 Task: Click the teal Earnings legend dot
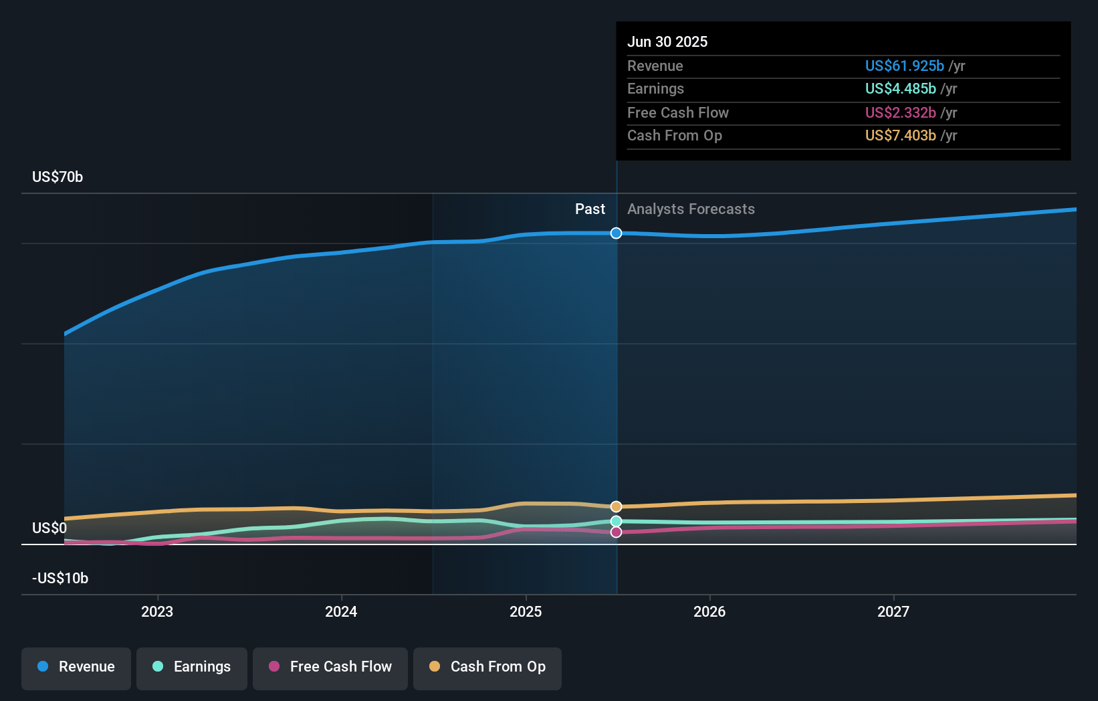tap(158, 666)
